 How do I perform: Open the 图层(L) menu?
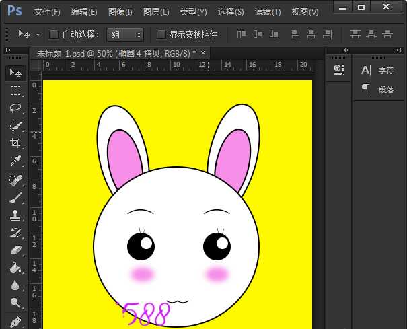point(156,12)
